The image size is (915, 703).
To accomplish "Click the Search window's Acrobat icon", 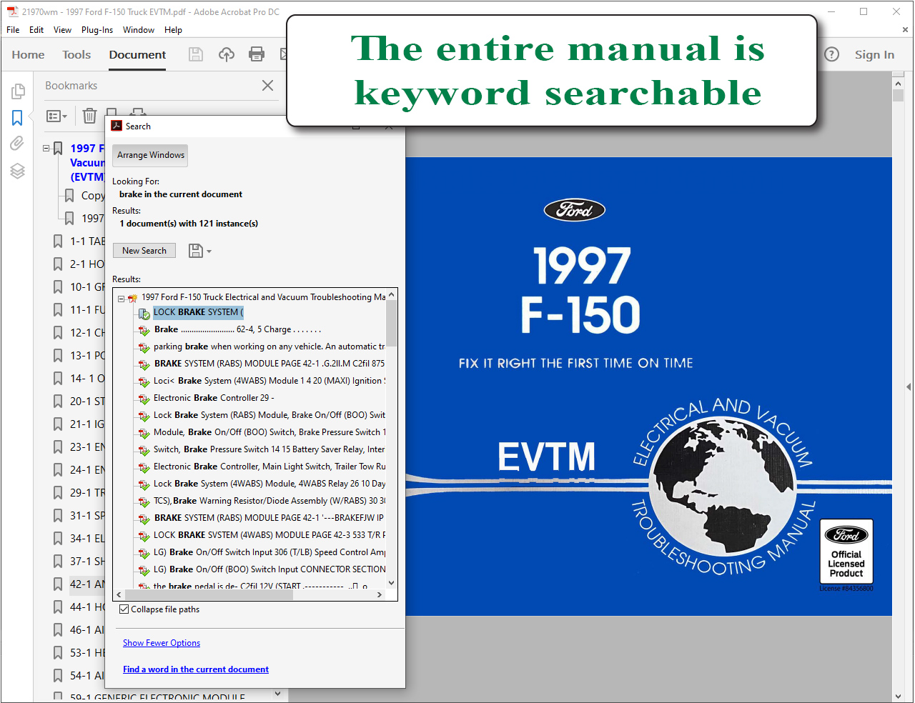I will tap(117, 126).
